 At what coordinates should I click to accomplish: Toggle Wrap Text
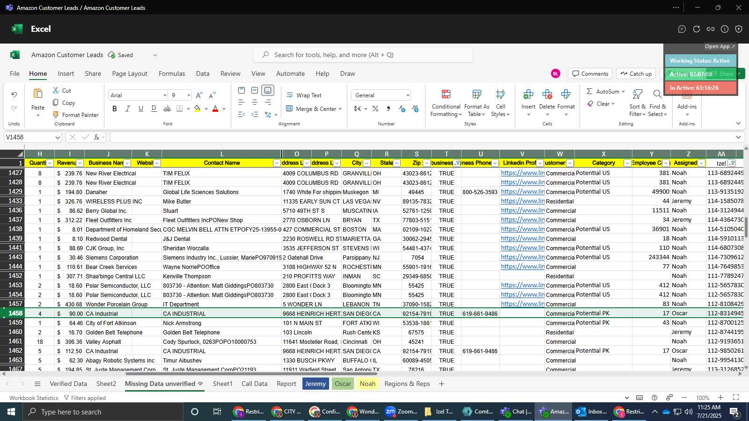pos(304,95)
